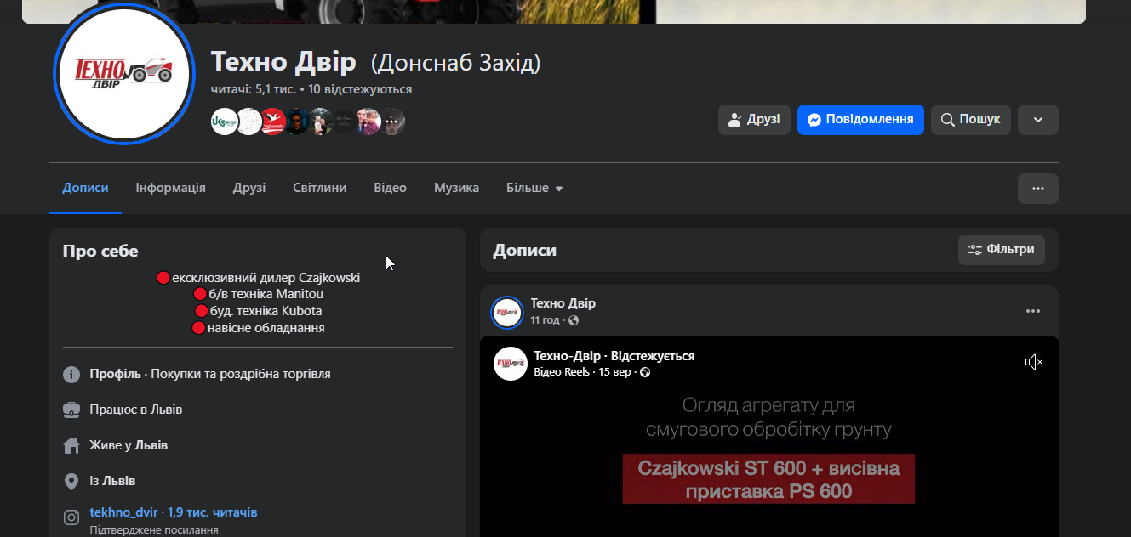Open the first follower avatar UKS Group
Image resolution: width=1131 pixels, height=537 pixels.
[x=225, y=122]
